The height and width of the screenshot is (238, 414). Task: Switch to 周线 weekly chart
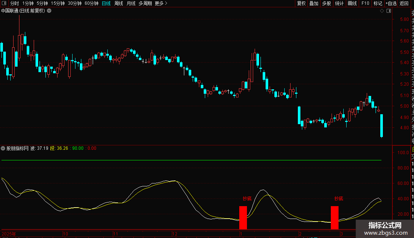tap(119, 3)
